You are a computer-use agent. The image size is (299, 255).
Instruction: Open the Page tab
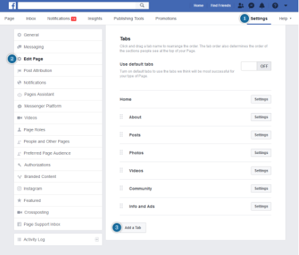[9, 18]
